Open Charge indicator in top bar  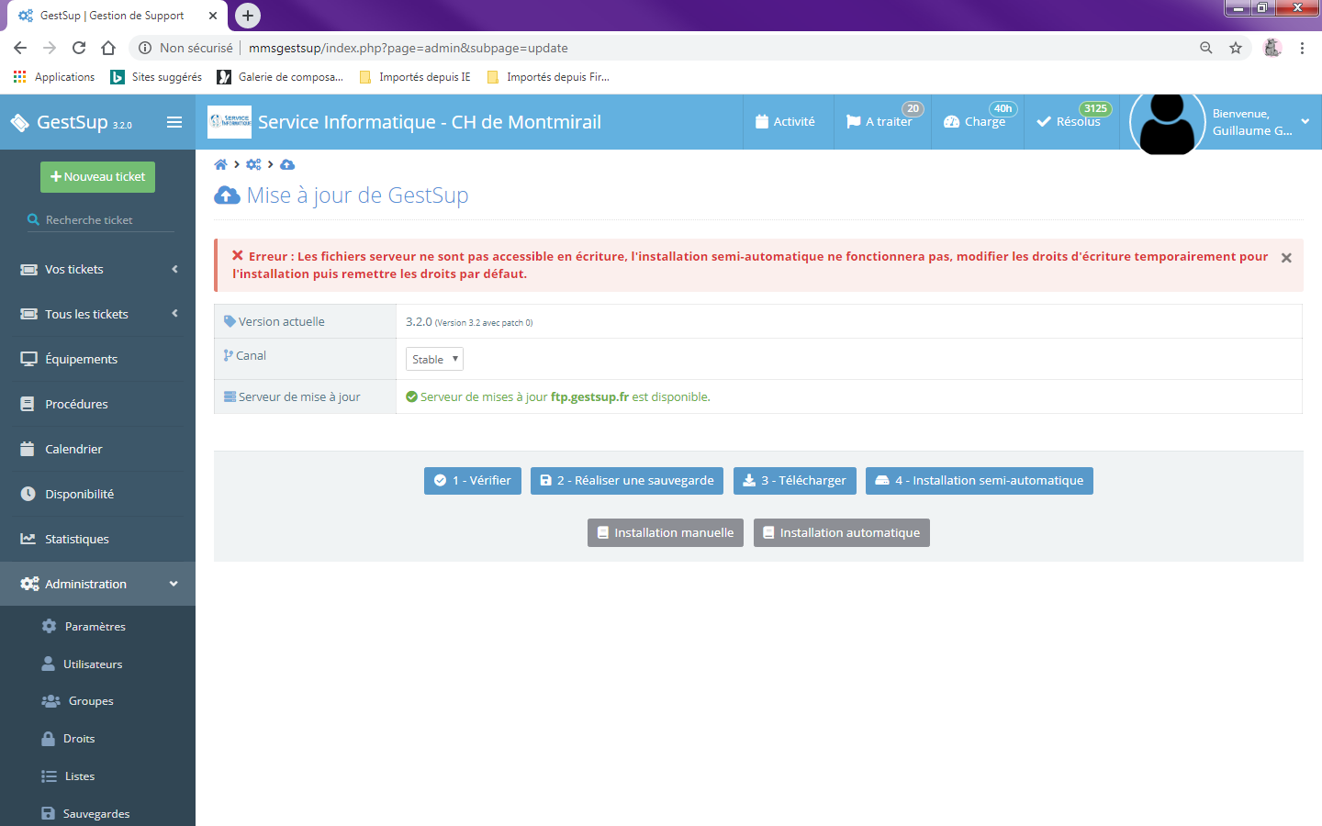click(977, 122)
